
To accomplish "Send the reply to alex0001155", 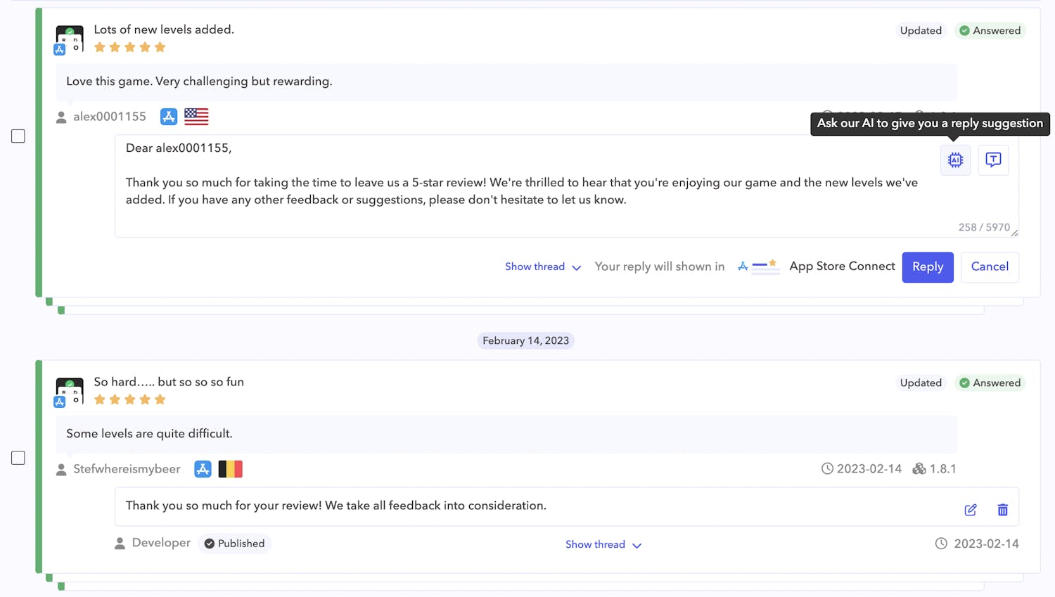I will 927,267.
